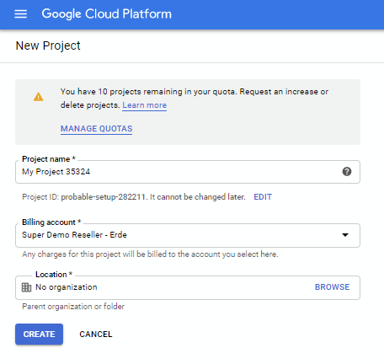This screenshot has width=384, height=364.
Task: Click the No organization location field
Action: point(188,287)
